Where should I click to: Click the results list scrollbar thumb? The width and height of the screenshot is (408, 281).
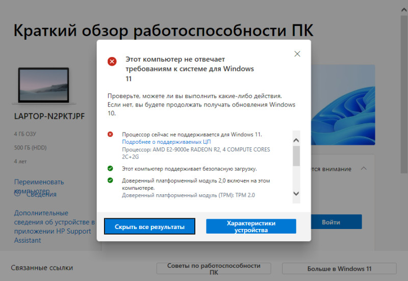tap(296, 156)
